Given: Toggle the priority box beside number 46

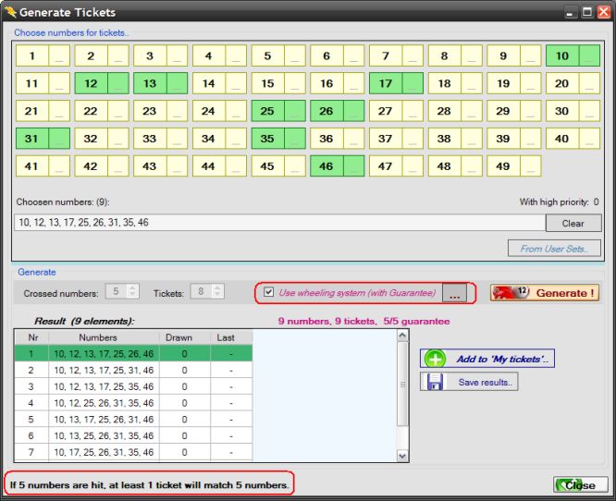Looking at the screenshot, I should pyautogui.click(x=354, y=167).
